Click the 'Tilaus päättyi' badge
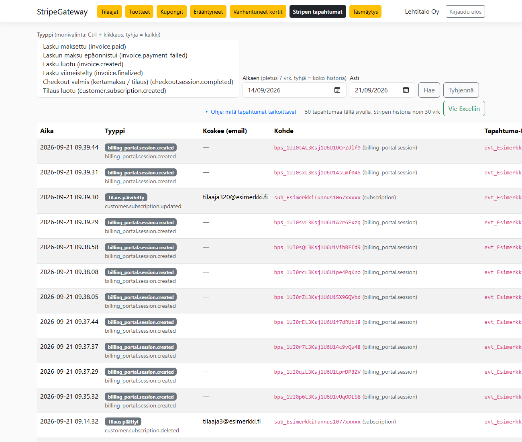 point(123,422)
